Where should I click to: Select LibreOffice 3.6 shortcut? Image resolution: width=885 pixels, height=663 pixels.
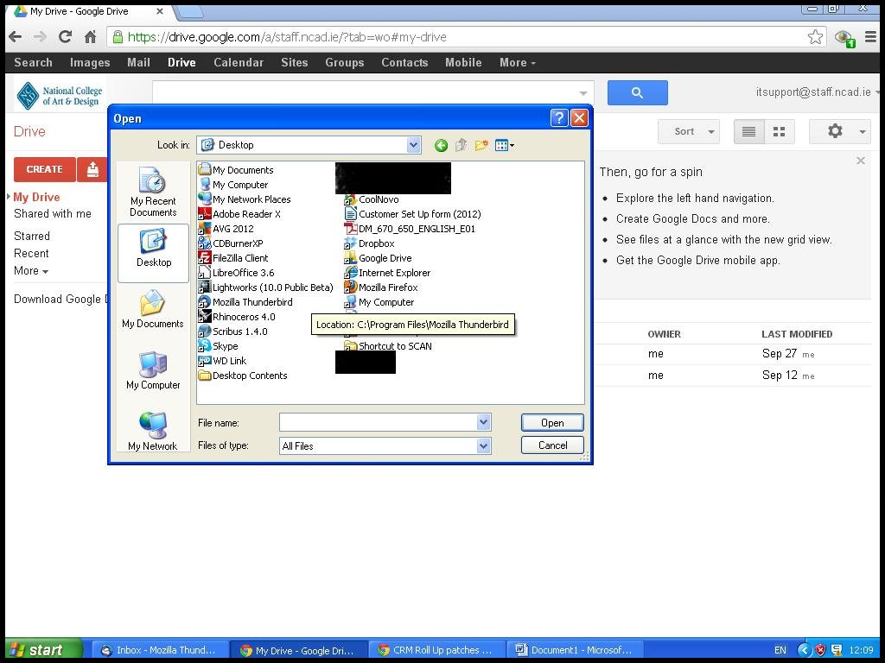(236, 273)
